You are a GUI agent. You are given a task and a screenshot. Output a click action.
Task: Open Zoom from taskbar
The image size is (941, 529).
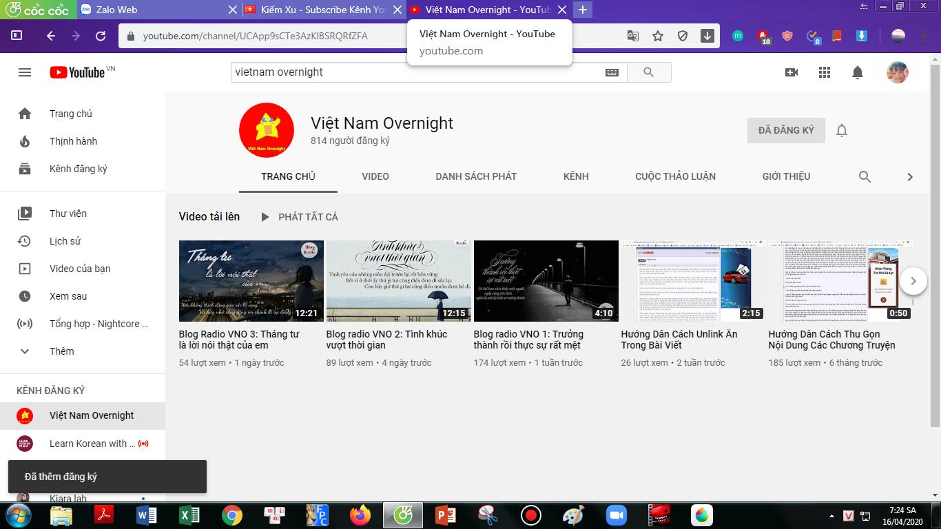617,515
